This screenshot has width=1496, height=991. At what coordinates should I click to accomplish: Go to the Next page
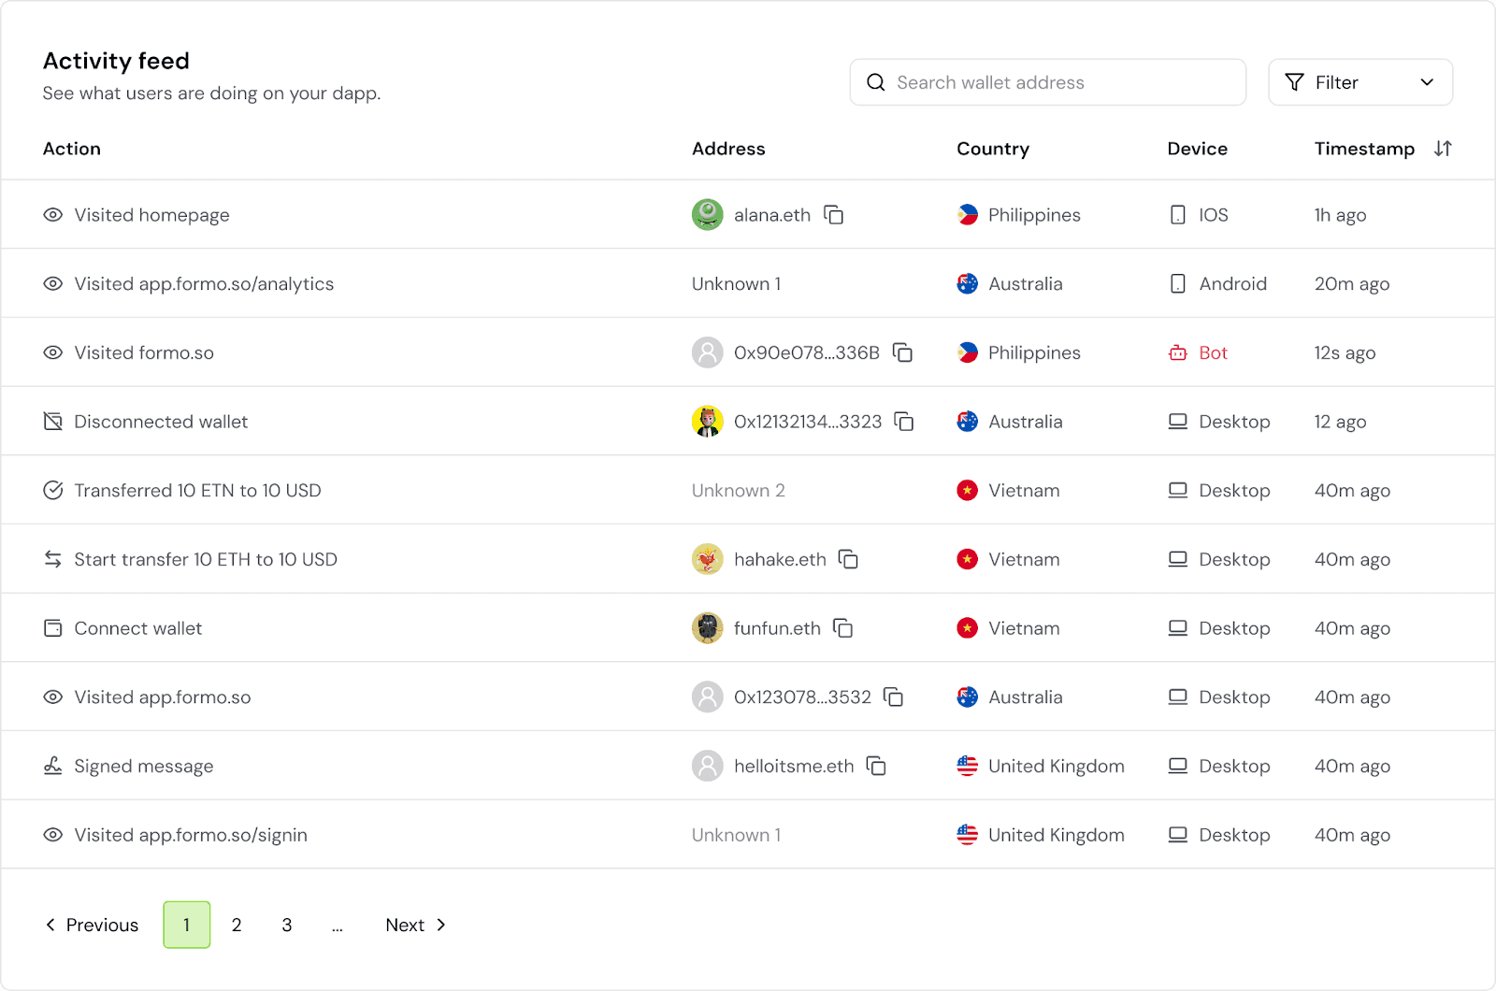point(416,925)
